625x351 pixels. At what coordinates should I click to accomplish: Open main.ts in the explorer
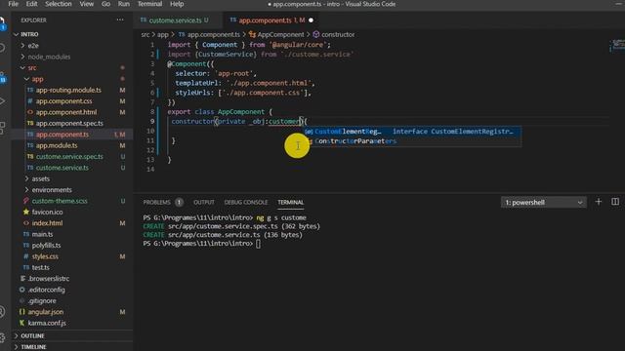pyautogui.click(x=42, y=234)
